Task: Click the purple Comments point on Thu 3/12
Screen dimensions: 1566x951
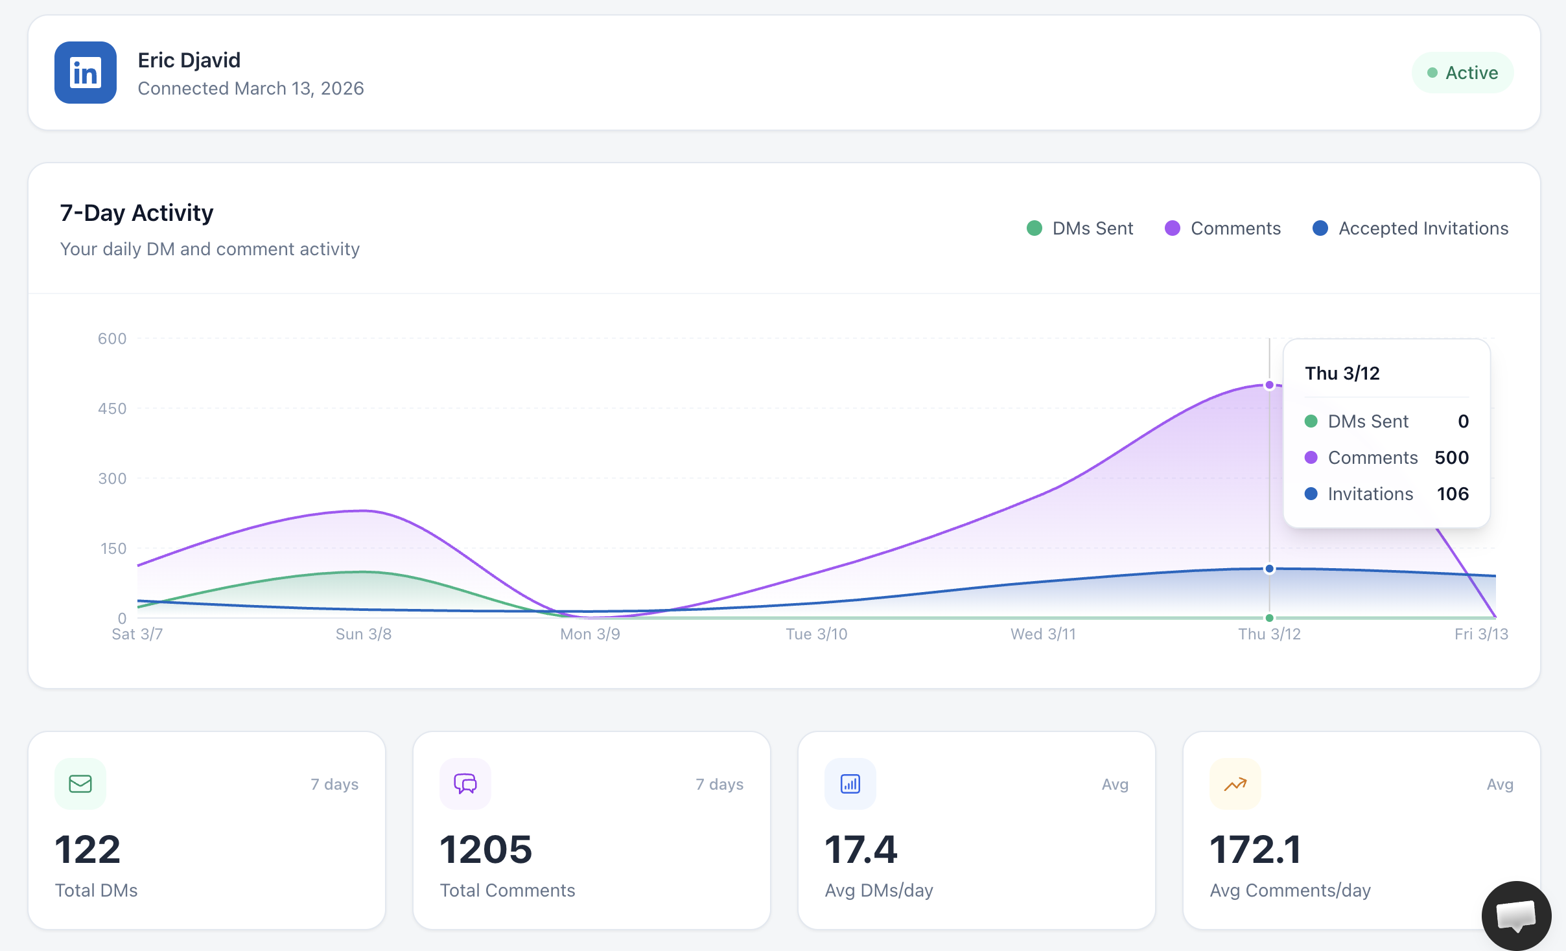Action: (x=1269, y=385)
